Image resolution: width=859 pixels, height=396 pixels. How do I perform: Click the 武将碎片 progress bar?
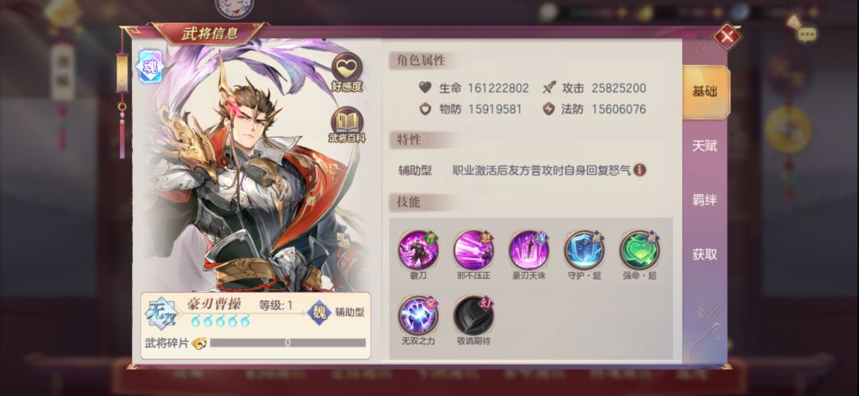coord(288,343)
